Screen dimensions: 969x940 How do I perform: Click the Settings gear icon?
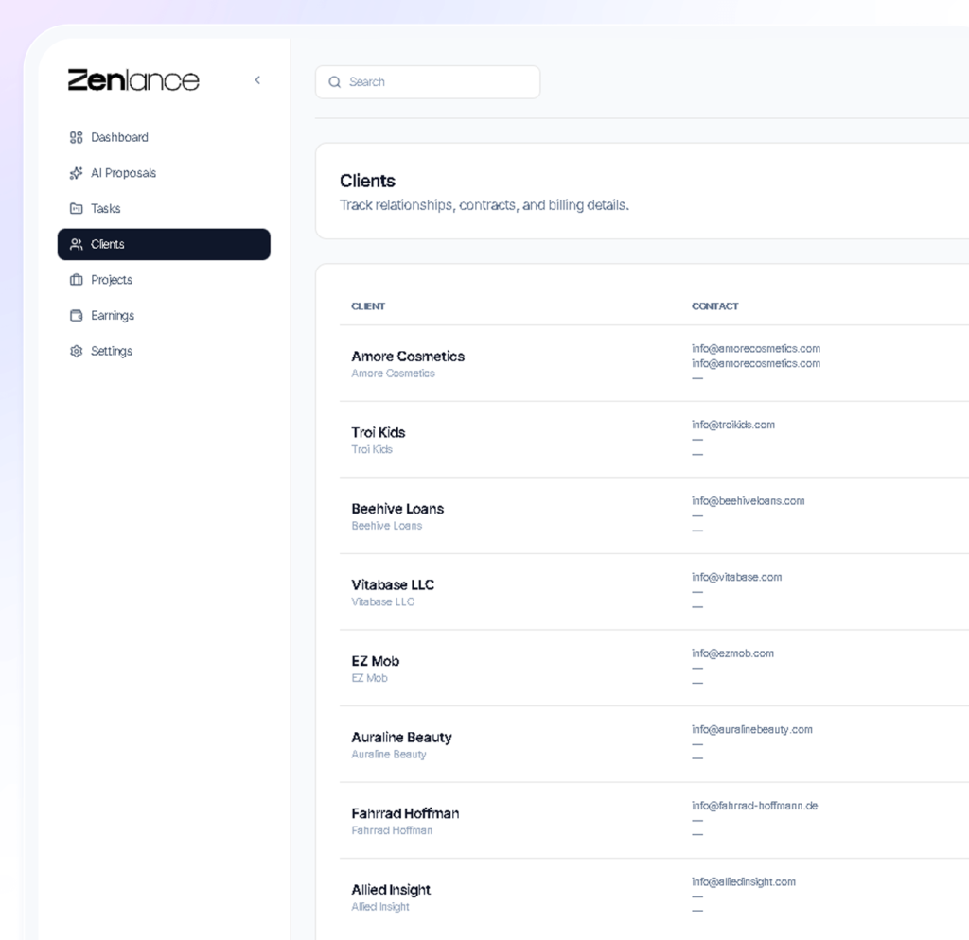pyautogui.click(x=77, y=352)
